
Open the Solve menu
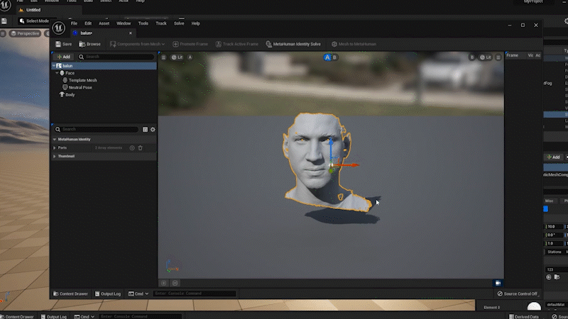click(x=179, y=23)
